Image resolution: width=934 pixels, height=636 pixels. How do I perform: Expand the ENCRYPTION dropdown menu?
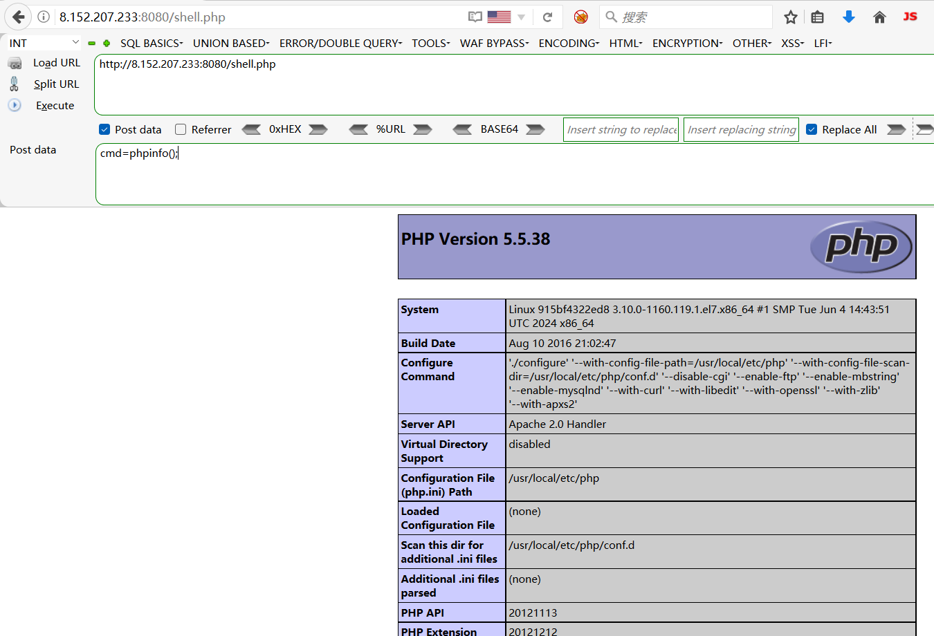coord(687,43)
